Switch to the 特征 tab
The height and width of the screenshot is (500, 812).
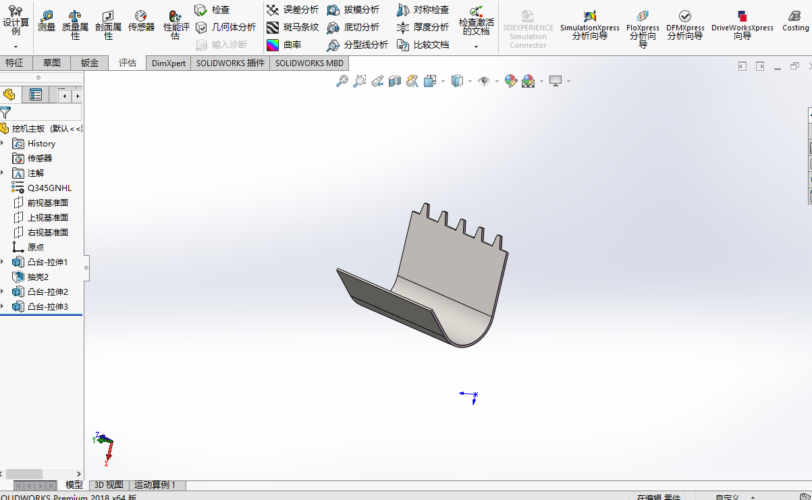click(15, 63)
